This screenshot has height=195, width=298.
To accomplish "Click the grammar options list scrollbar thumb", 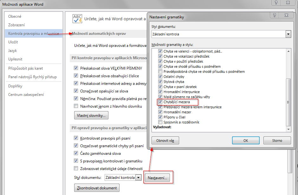I will (x=288, y=102).
